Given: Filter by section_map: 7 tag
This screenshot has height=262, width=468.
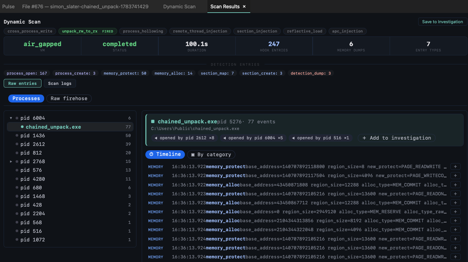Looking at the screenshot, I should click(217, 73).
